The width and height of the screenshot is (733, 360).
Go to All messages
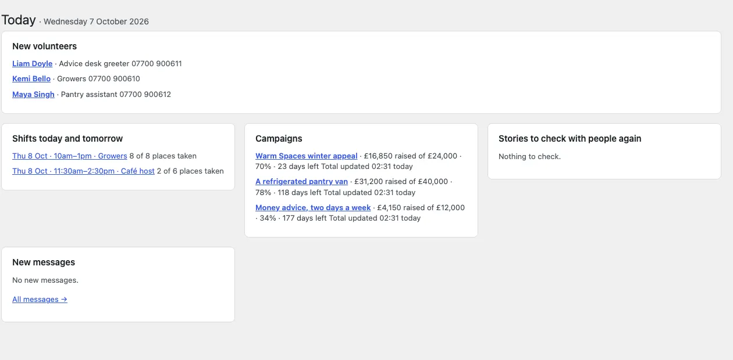(x=40, y=300)
